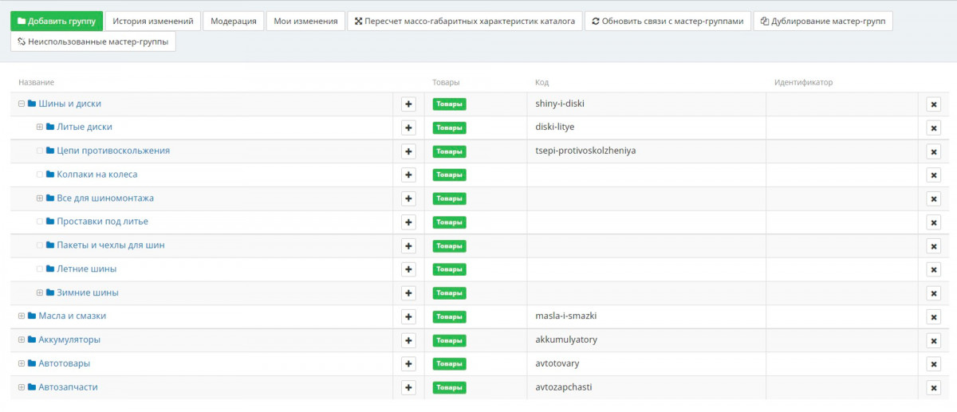Image resolution: width=957 pixels, height=412 pixels.
Task: Click the green Добавить группу button
Action: point(57,22)
